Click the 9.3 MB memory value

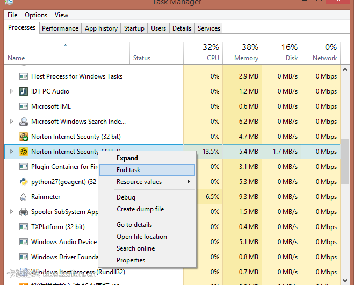click(x=249, y=197)
